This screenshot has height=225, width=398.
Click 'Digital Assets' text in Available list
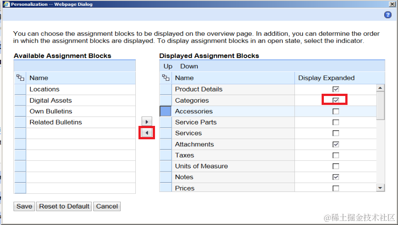coord(50,100)
